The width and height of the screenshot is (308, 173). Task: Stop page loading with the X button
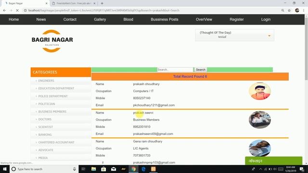tap(17, 11)
